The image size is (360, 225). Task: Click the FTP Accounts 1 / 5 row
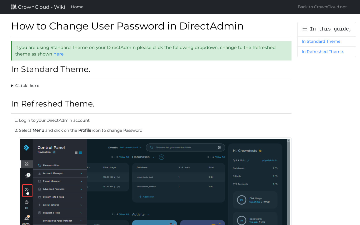(x=255, y=184)
